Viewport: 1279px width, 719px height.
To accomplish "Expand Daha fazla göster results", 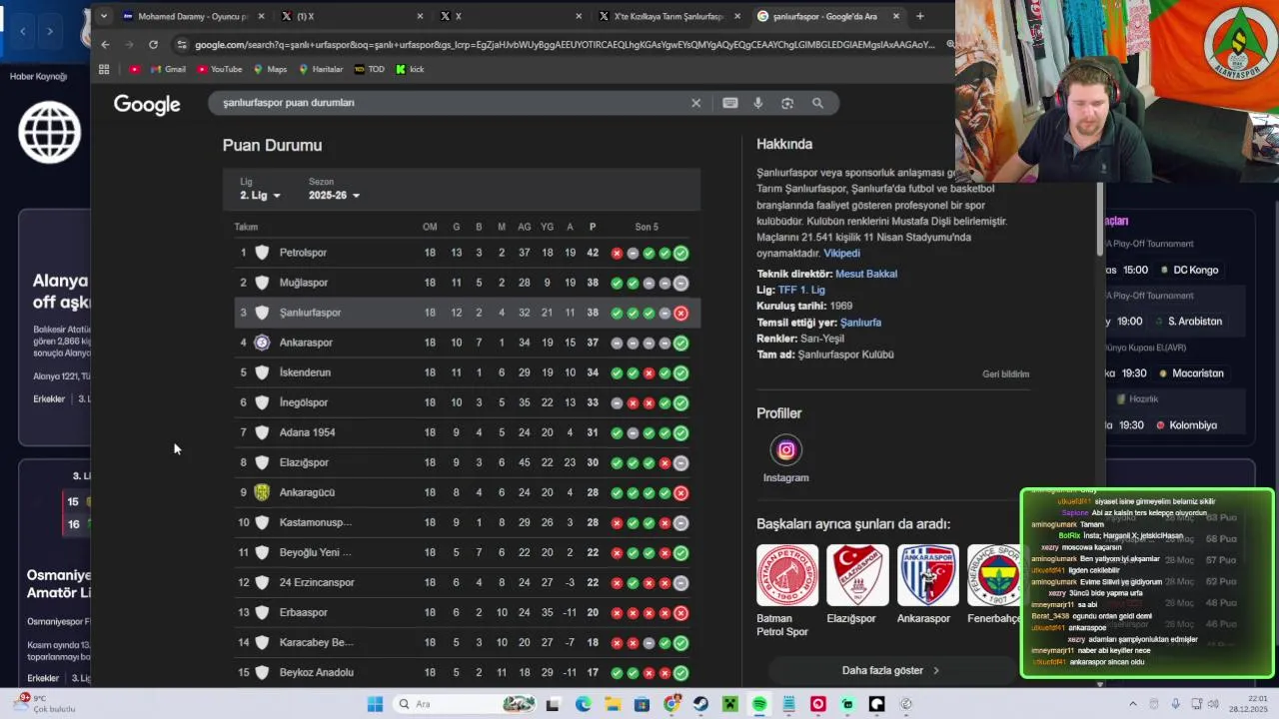I will click(890, 671).
